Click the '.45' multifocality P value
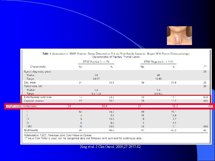The width and height of the screenshot is (215, 161). pyautogui.click(x=205, y=130)
